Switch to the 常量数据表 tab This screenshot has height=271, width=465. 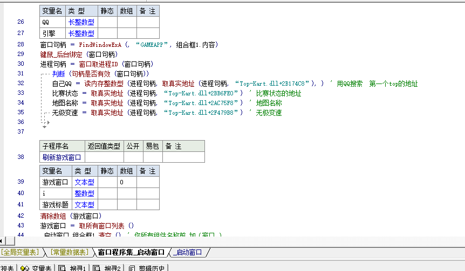pos(69,252)
